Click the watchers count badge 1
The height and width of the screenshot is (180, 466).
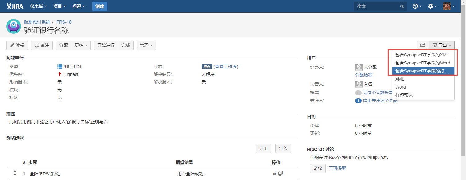click(358, 101)
